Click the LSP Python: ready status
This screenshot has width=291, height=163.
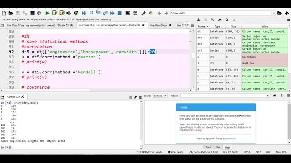150,152
